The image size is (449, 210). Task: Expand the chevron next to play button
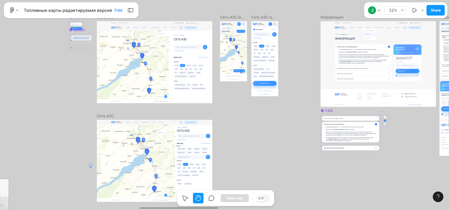tap(422, 10)
